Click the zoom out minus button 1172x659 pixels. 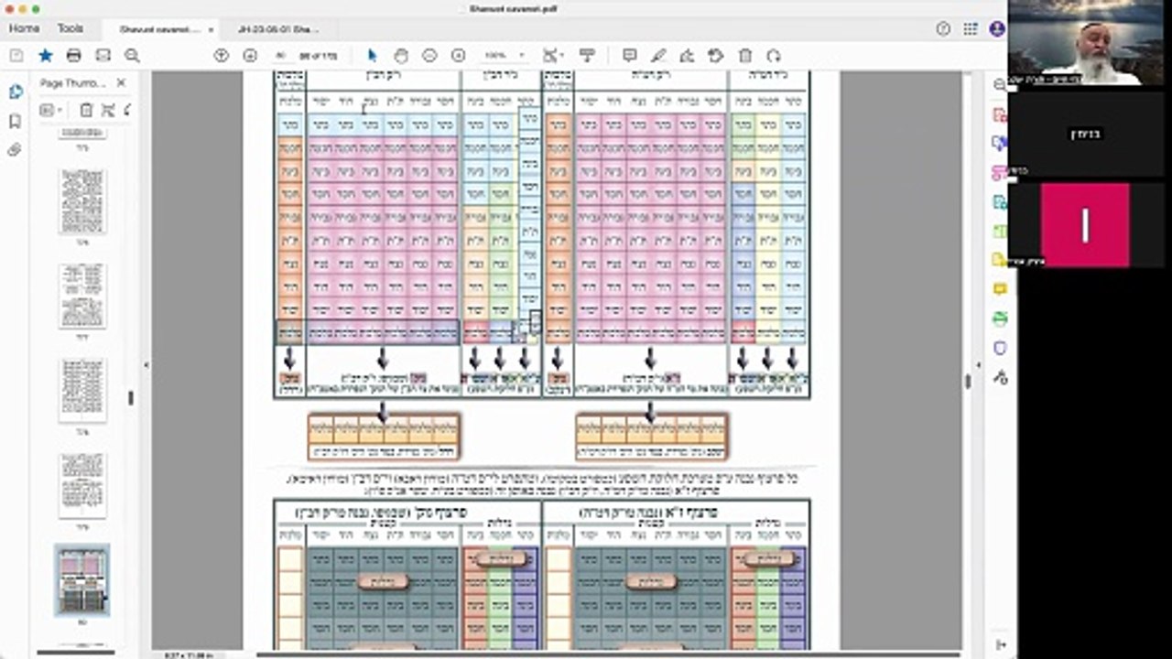click(429, 55)
